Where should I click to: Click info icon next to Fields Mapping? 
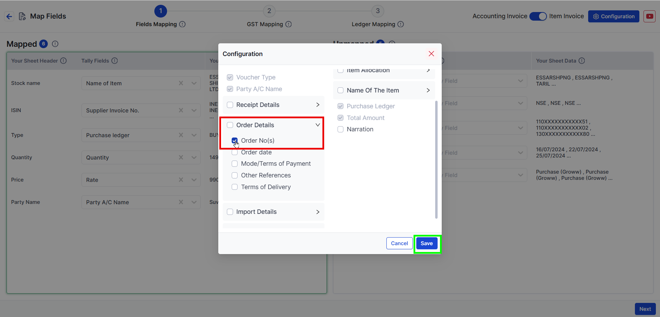(x=183, y=24)
